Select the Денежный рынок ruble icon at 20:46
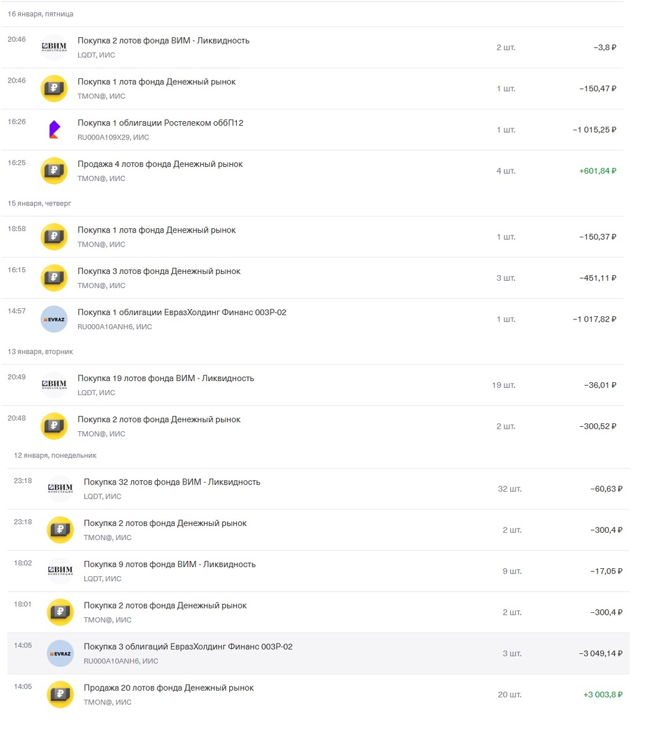This screenshot has height=734, width=655. click(x=54, y=88)
